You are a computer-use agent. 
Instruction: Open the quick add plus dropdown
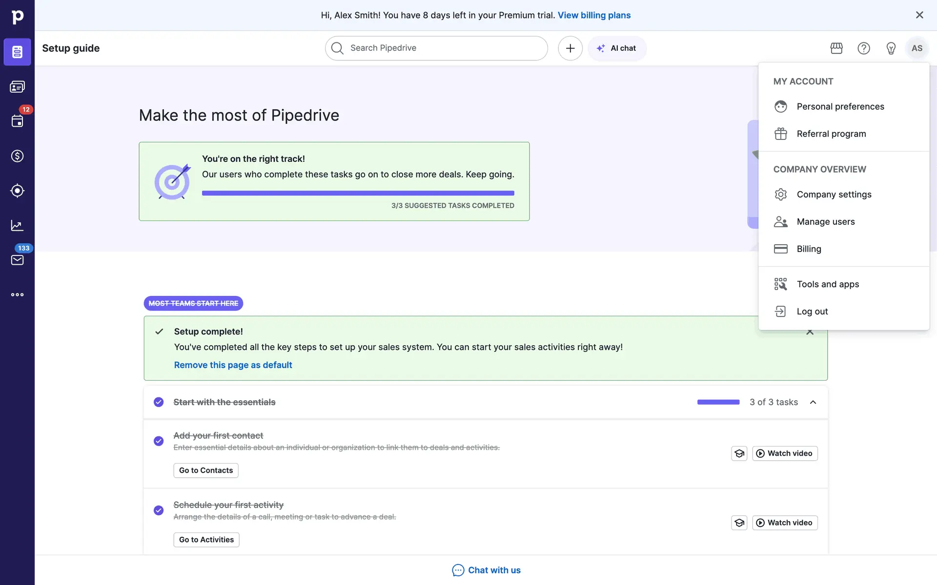click(570, 48)
